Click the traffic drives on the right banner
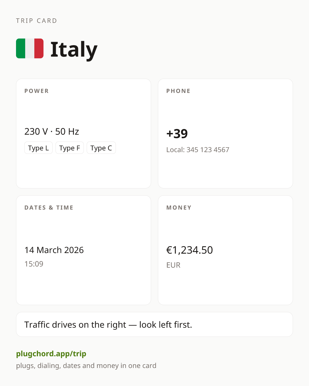The height and width of the screenshot is (386, 309). click(154, 325)
